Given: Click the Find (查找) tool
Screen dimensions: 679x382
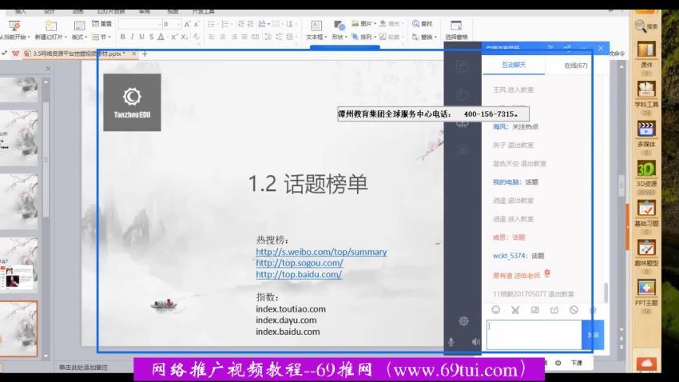Looking at the screenshot, I should click(423, 23).
